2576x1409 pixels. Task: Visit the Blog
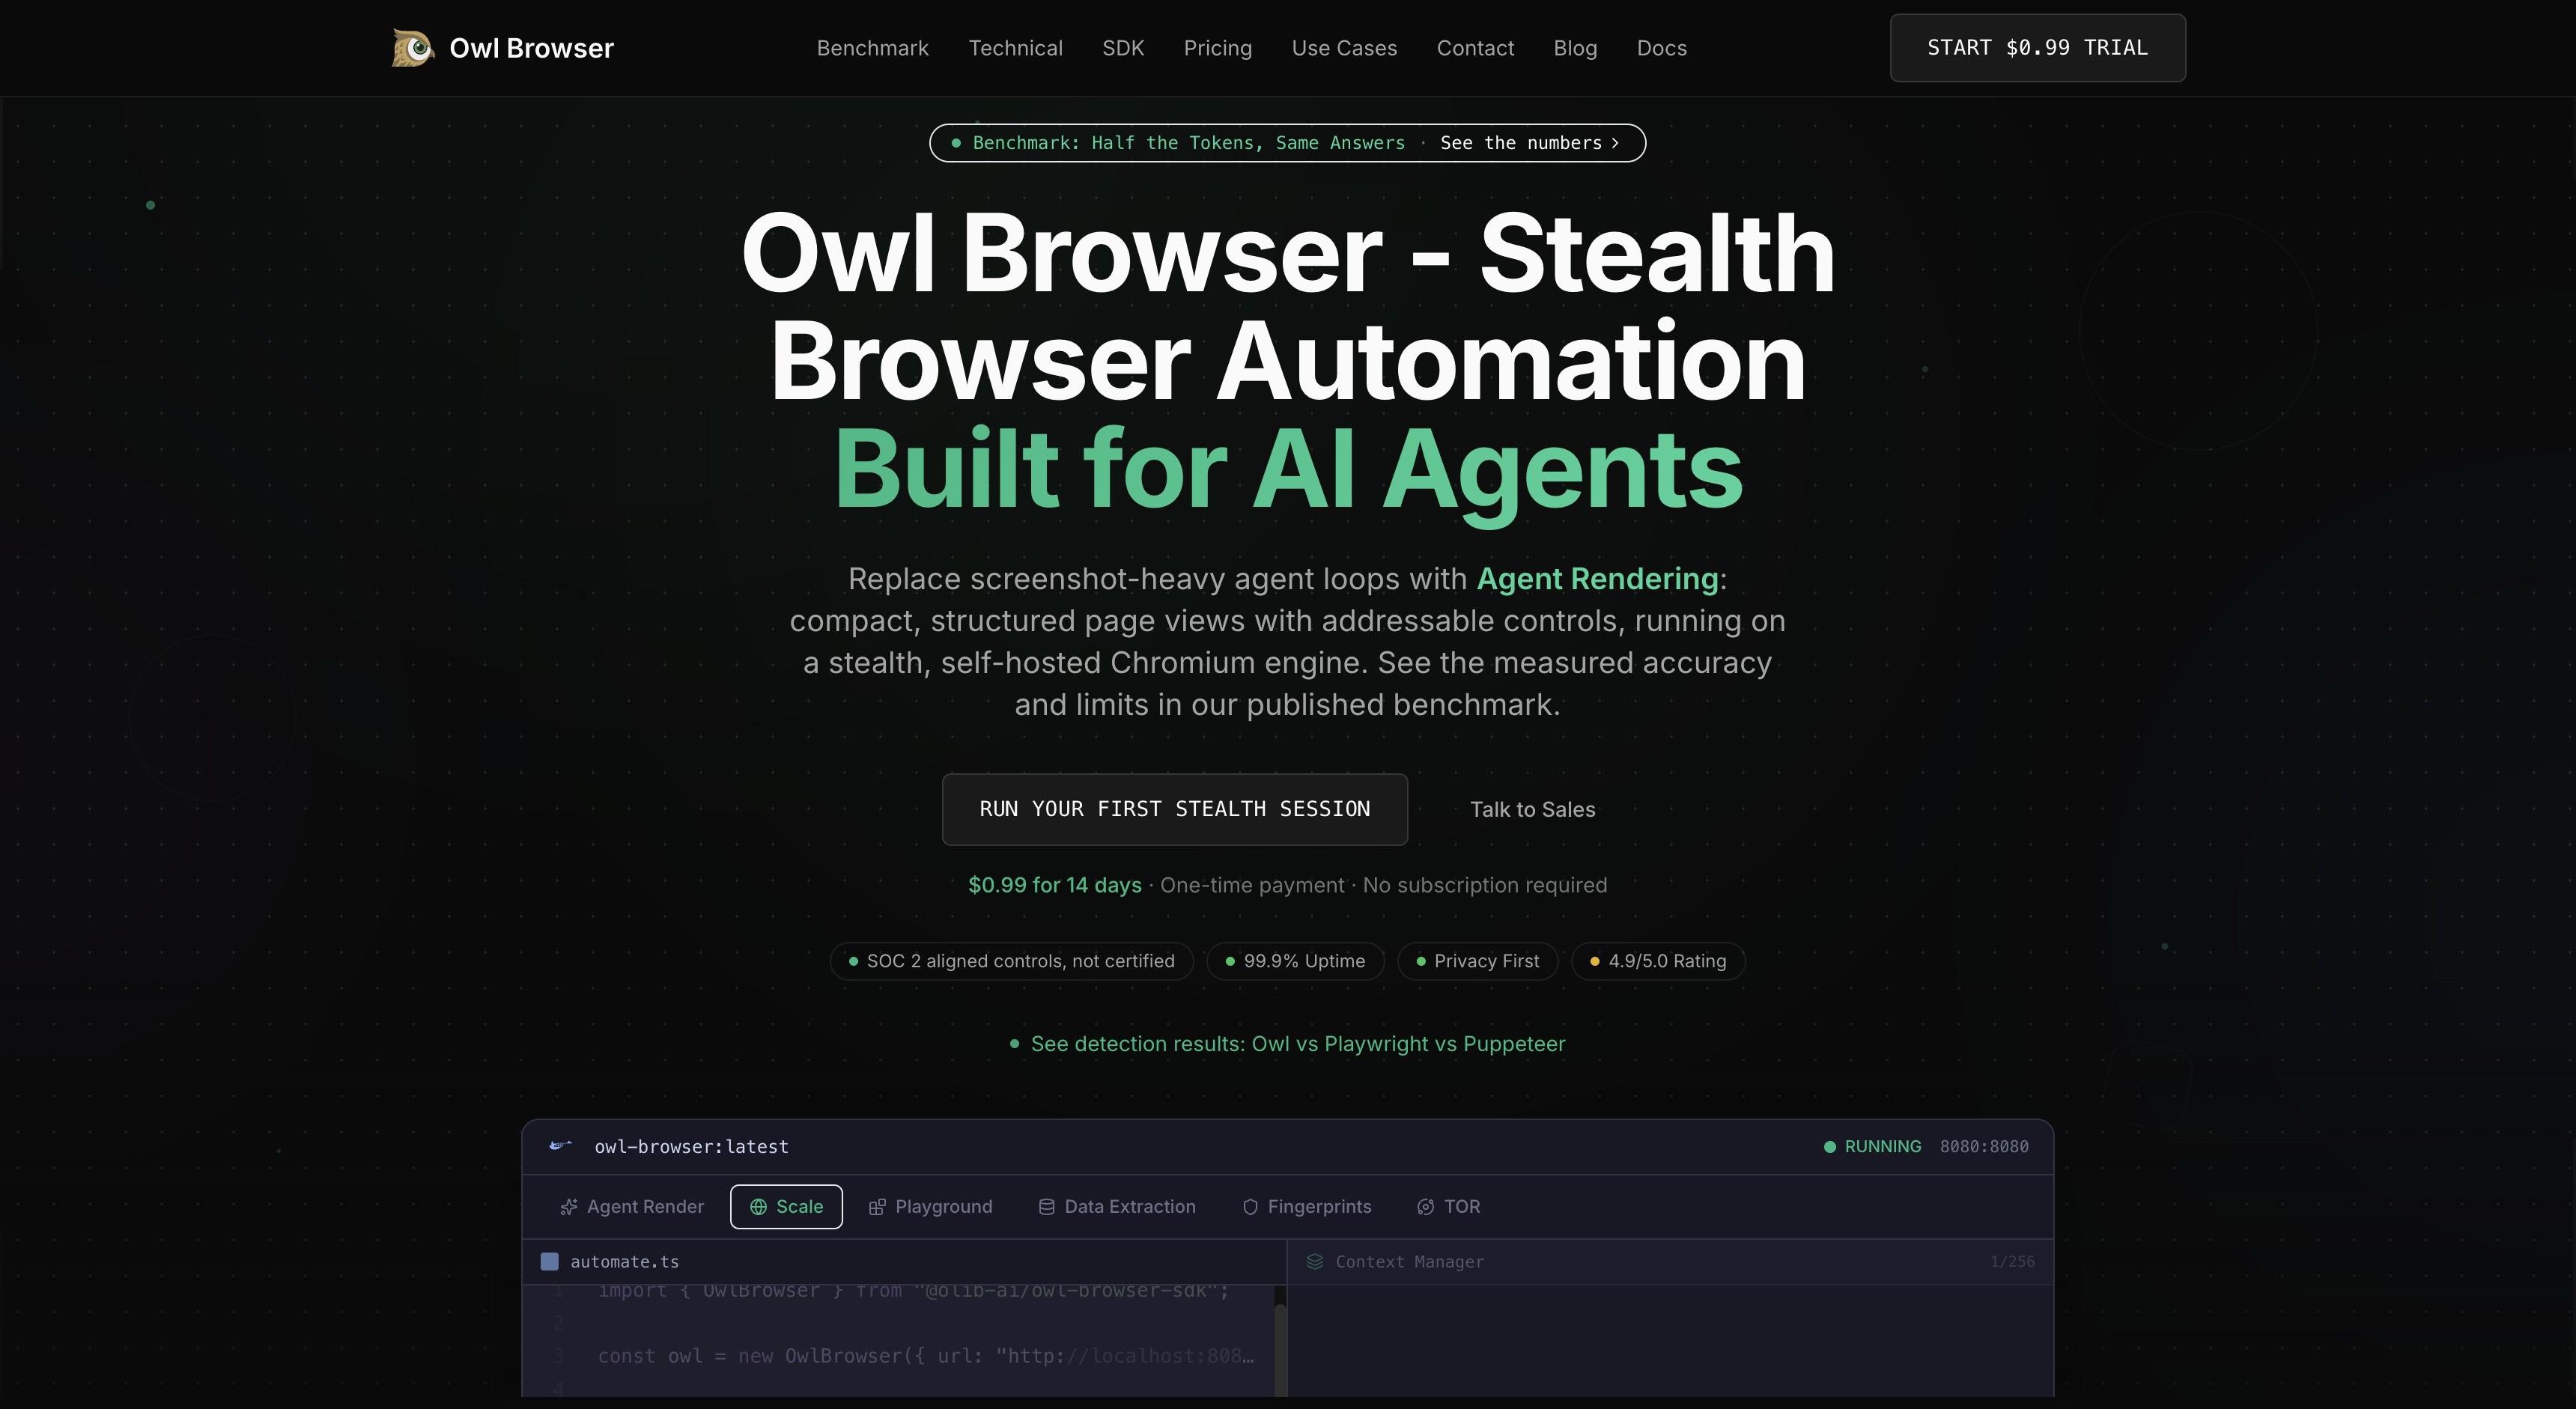(x=1575, y=48)
